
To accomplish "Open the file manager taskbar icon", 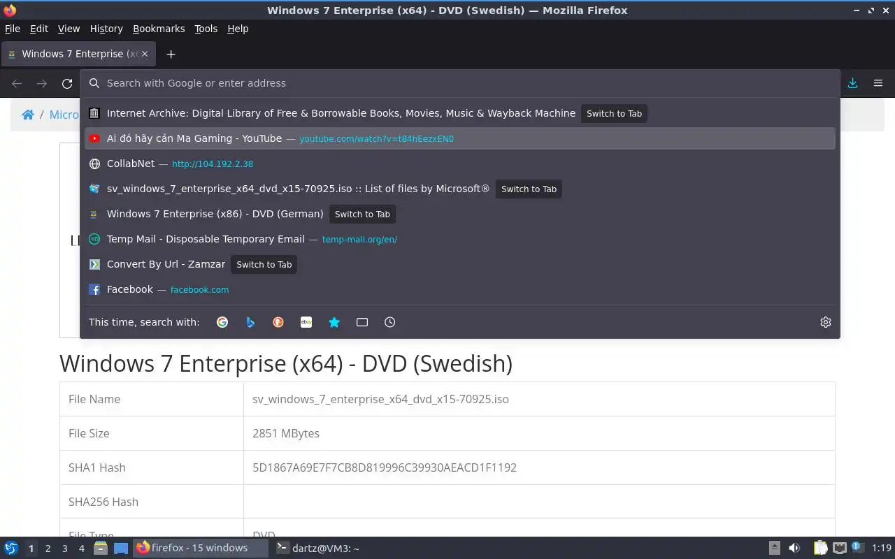I will [x=101, y=549].
